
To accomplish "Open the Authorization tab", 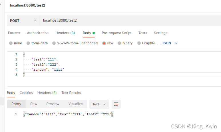I will tap(38, 33).
